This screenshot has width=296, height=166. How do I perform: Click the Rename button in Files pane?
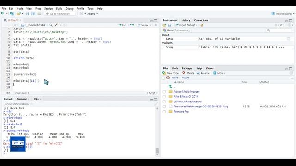click(203, 73)
